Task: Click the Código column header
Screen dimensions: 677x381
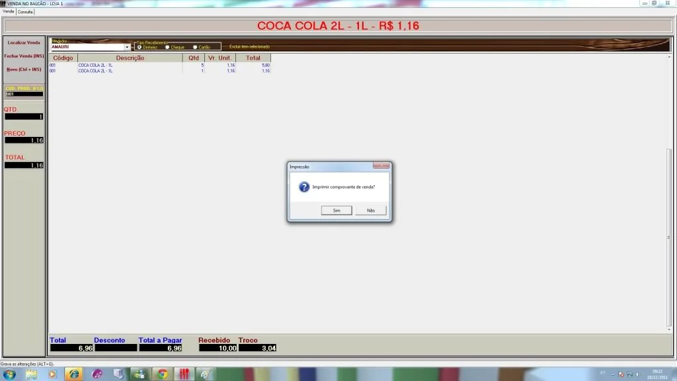Action: coord(63,58)
